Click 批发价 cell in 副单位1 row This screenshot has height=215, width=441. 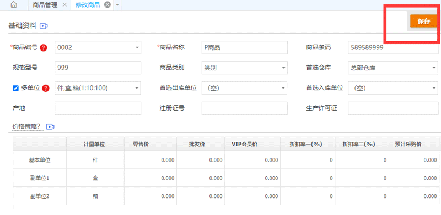[201, 178]
